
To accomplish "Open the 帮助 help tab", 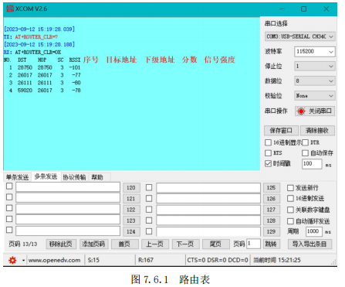I will point(97,177).
